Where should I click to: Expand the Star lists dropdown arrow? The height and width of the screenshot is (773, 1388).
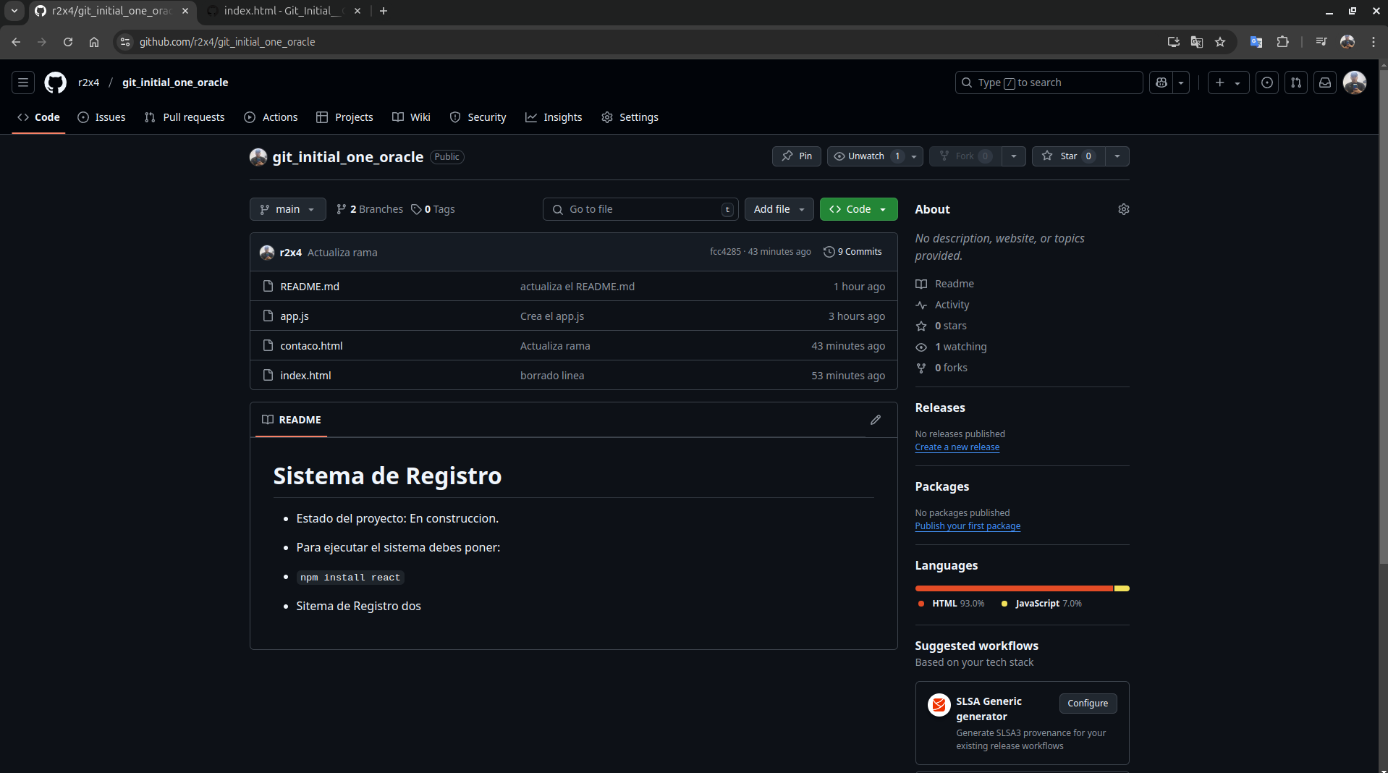point(1117,156)
